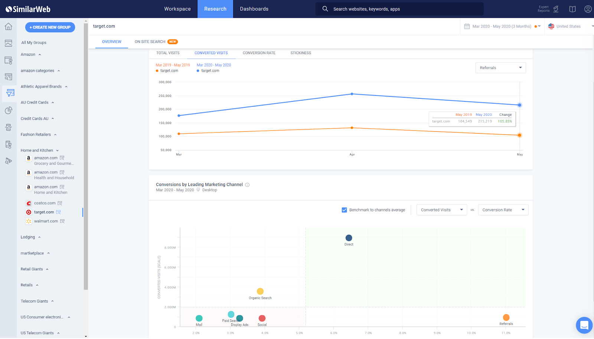Open sidebar icon directly above the funnel icon
Image resolution: width=594 pixels, height=339 pixels.
tap(9, 77)
